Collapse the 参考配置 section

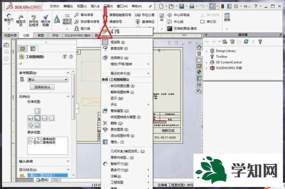pyautogui.click(x=68, y=72)
